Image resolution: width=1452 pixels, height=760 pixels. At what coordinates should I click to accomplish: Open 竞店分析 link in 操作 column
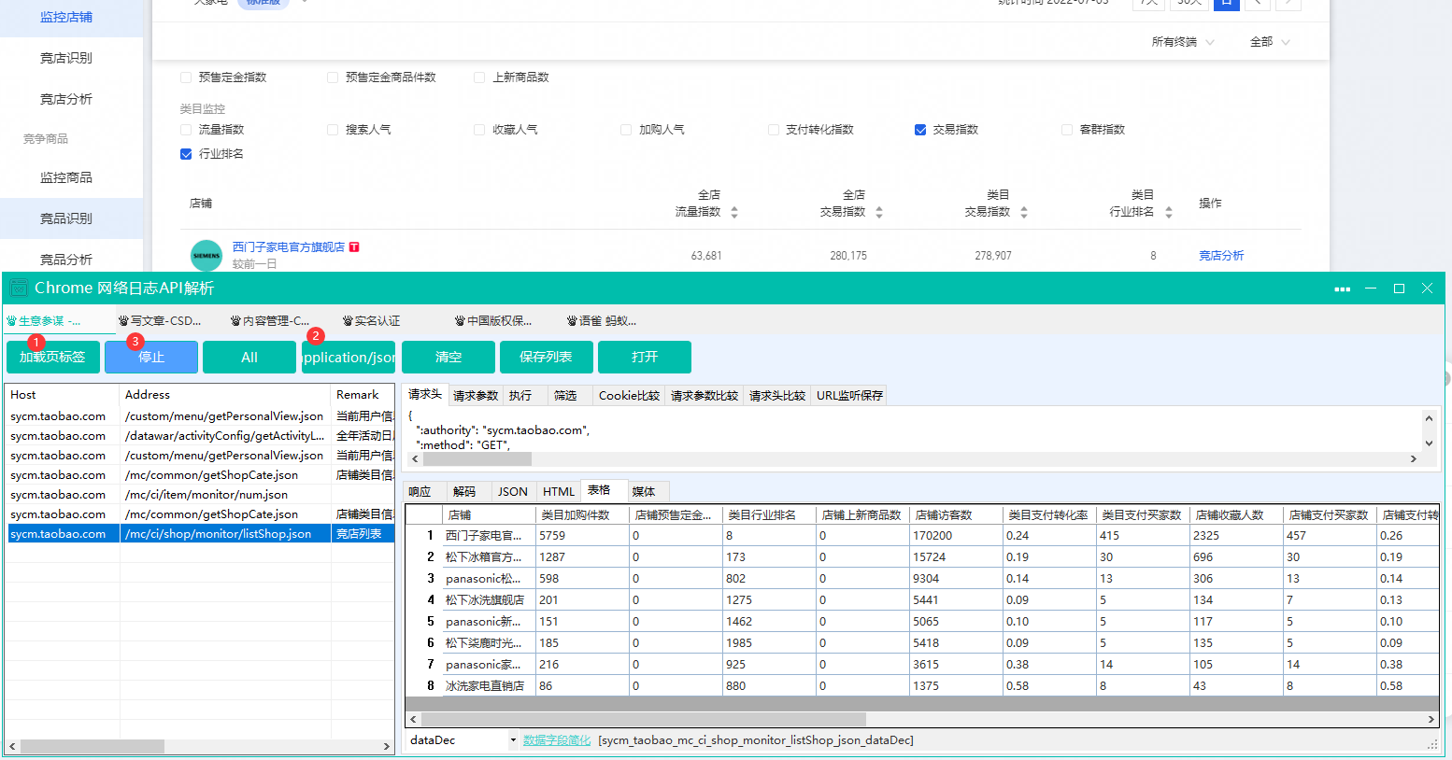[x=1221, y=256]
